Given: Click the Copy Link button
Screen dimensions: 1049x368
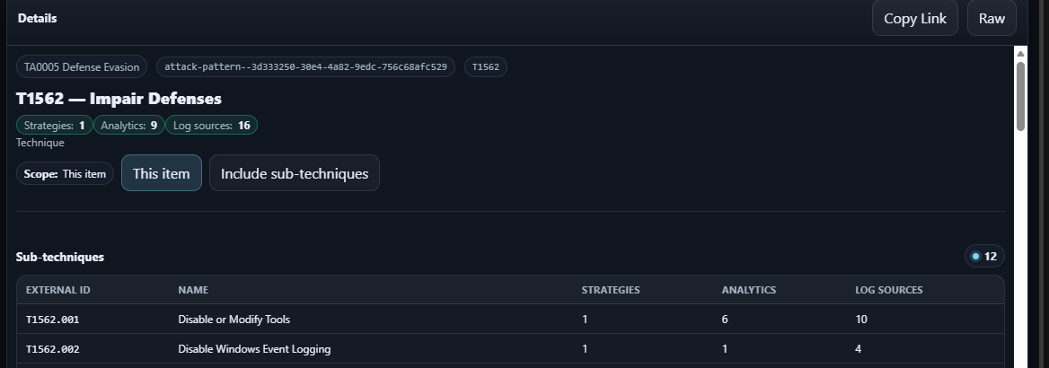Looking at the screenshot, I should (914, 18).
